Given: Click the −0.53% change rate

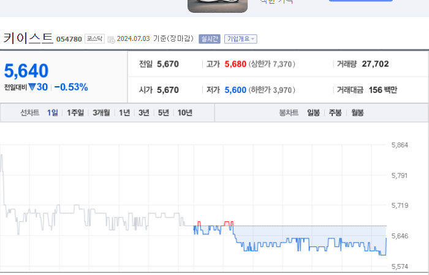Looking at the screenshot, I should (71, 87).
